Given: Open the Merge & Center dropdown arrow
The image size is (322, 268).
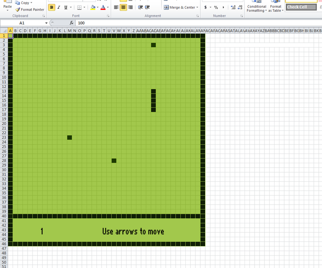Looking at the screenshot, I should click(x=197, y=7).
